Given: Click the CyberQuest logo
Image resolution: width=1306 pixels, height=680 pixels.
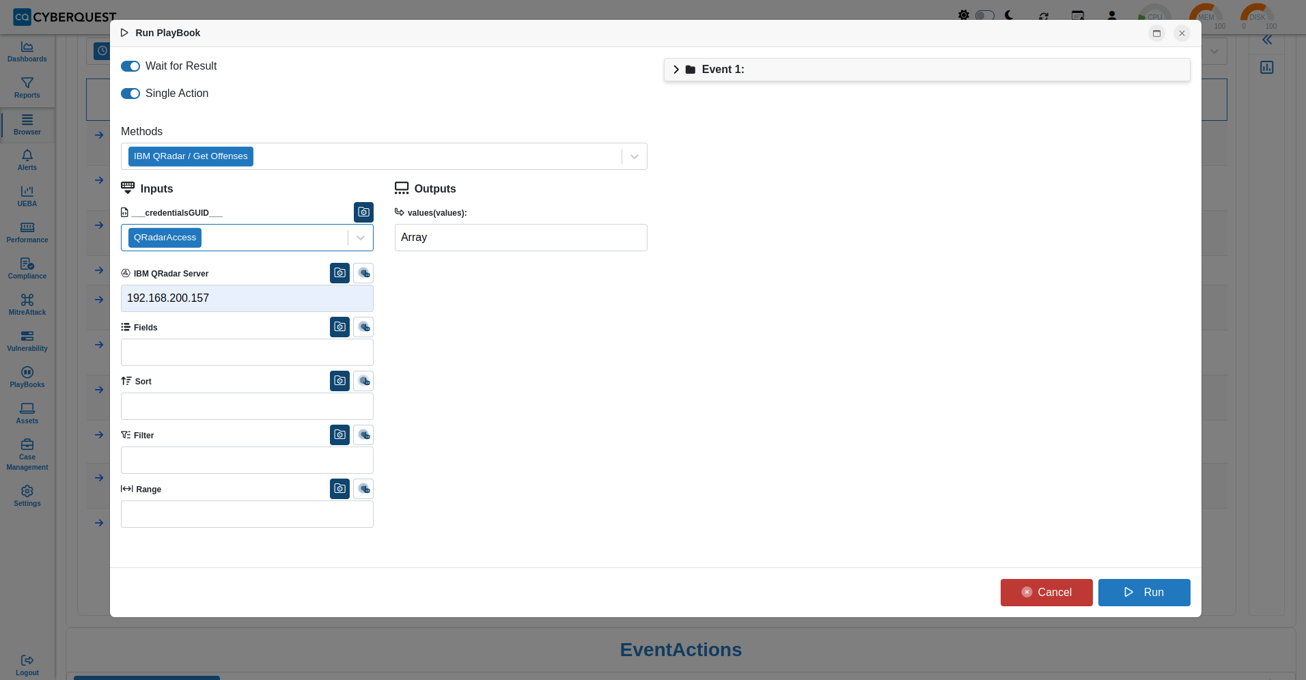Looking at the screenshot, I should click(x=65, y=16).
